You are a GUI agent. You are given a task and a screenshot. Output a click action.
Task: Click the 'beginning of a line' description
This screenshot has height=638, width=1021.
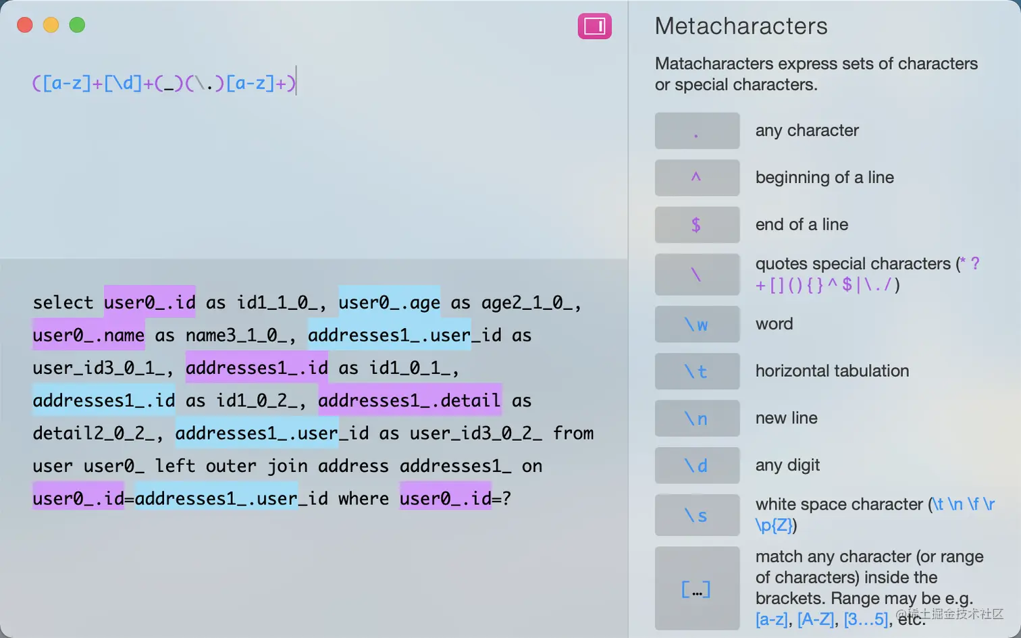[824, 178]
